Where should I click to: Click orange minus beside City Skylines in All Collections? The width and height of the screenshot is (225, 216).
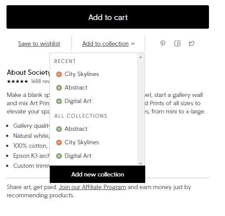59,143
